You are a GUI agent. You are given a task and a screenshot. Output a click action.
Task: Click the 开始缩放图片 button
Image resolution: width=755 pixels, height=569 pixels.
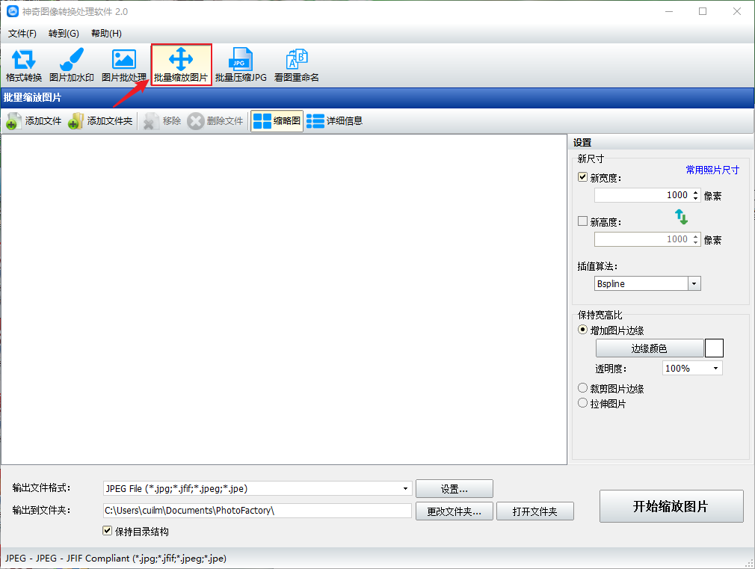[x=671, y=506]
